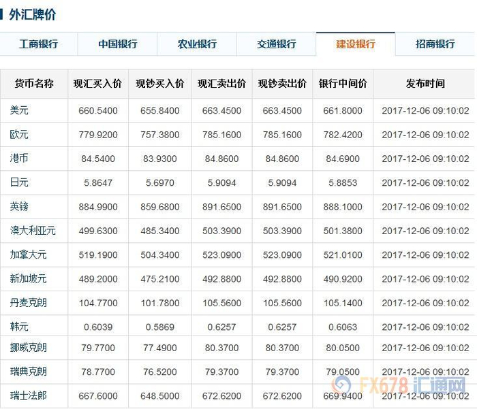Select the 建设银行 tab

(x=356, y=44)
